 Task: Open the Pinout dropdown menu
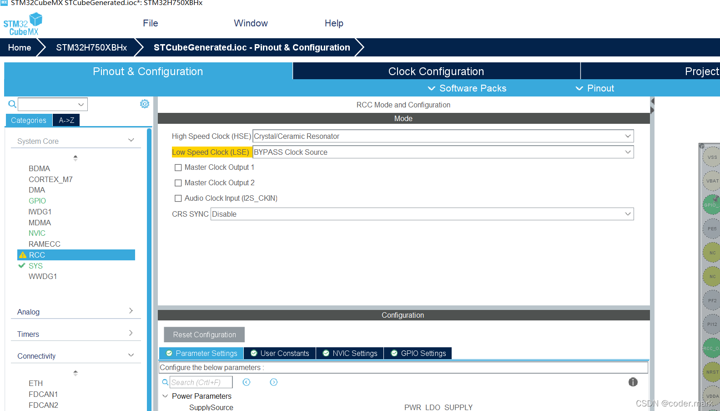coord(595,88)
